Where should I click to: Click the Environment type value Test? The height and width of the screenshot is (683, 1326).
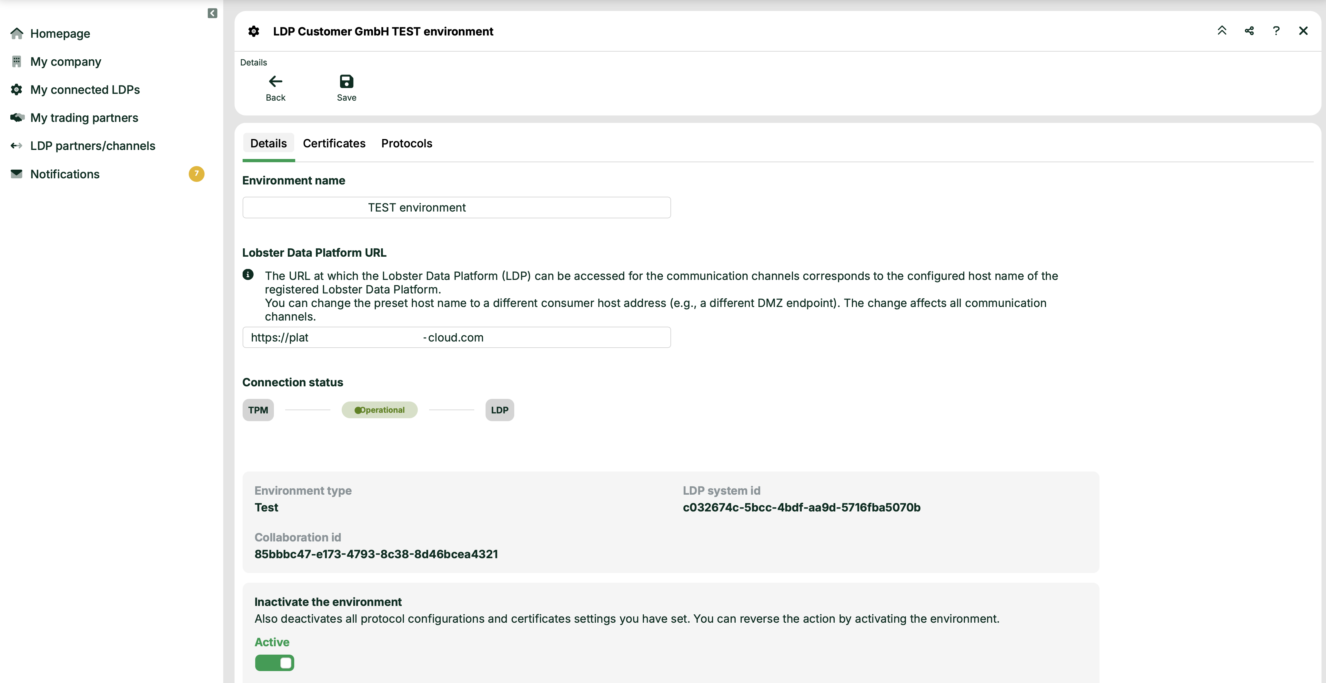266,508
